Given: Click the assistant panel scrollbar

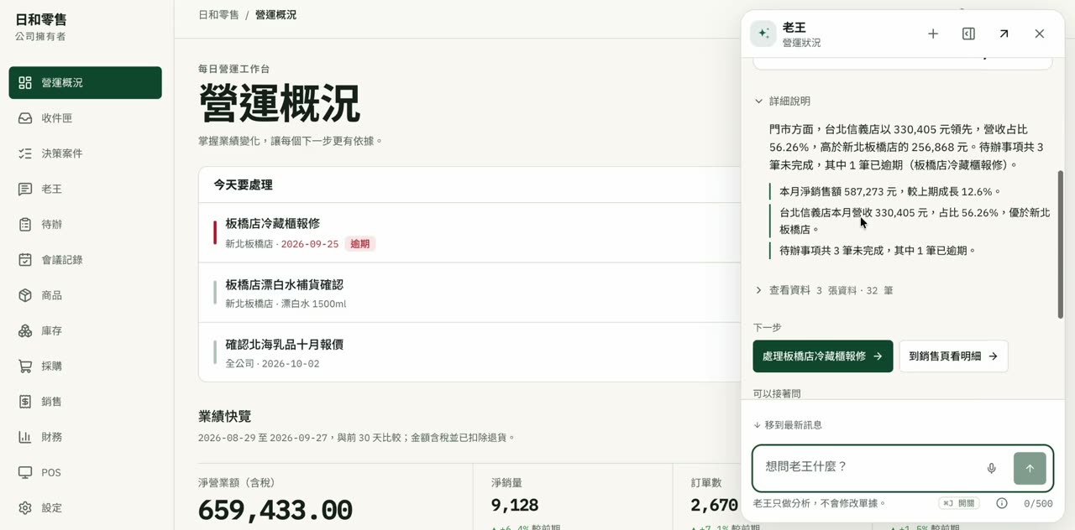Looking at the screenshot, I should (1060, 244).
